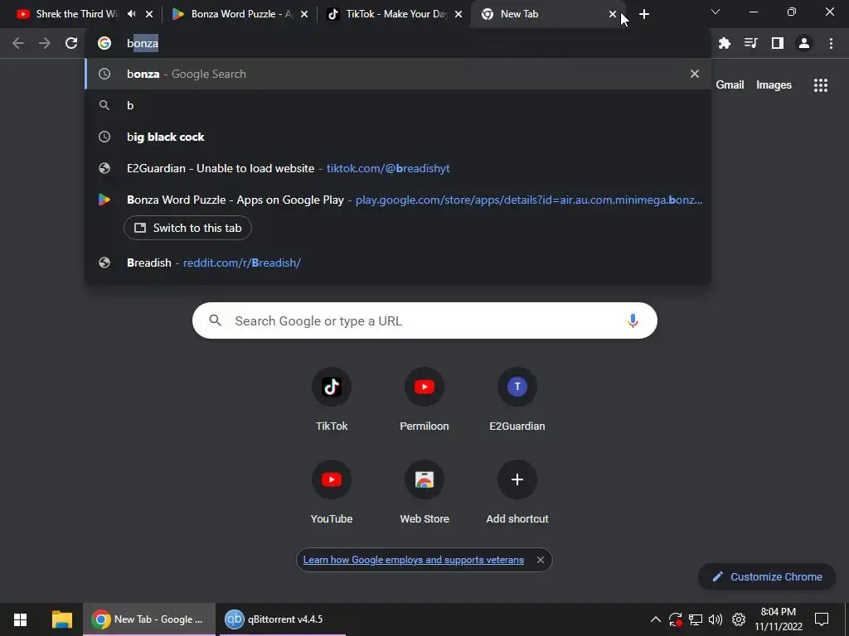Open qBittorrent v4.4.5 from taskbar
This screenshot has width=849, height=636.
coord(282,619)
